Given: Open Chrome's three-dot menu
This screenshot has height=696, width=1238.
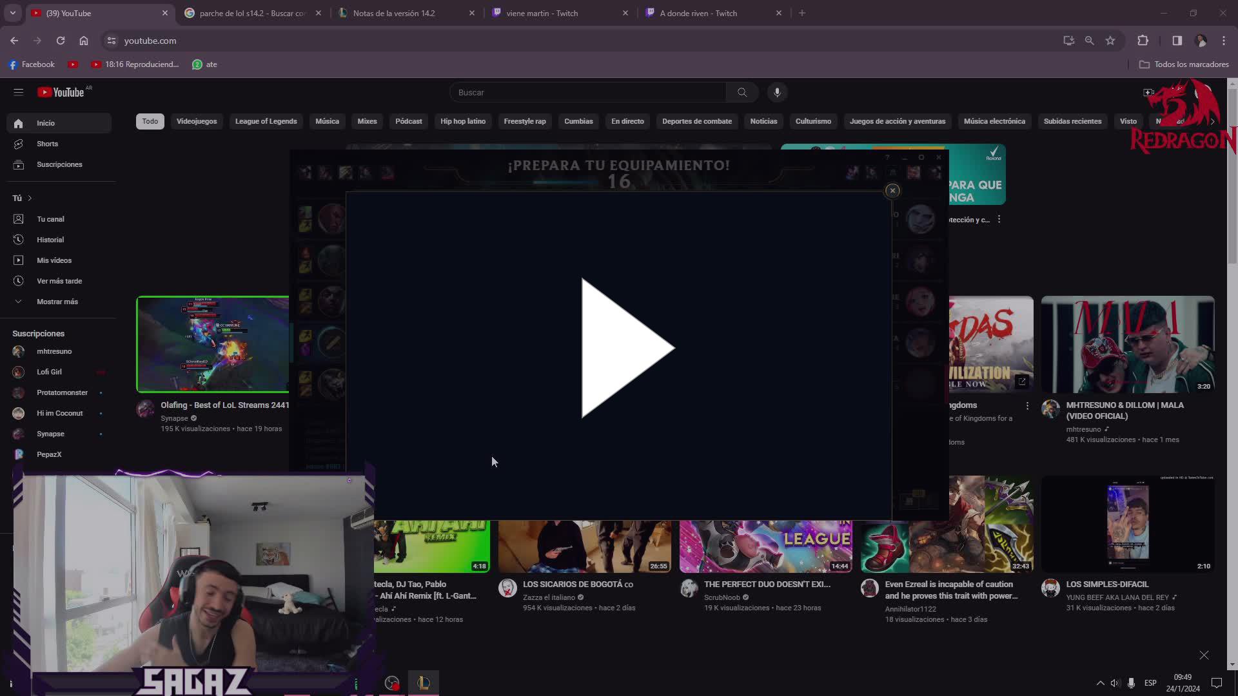Looking at the screenshot, I should 1224,41.
